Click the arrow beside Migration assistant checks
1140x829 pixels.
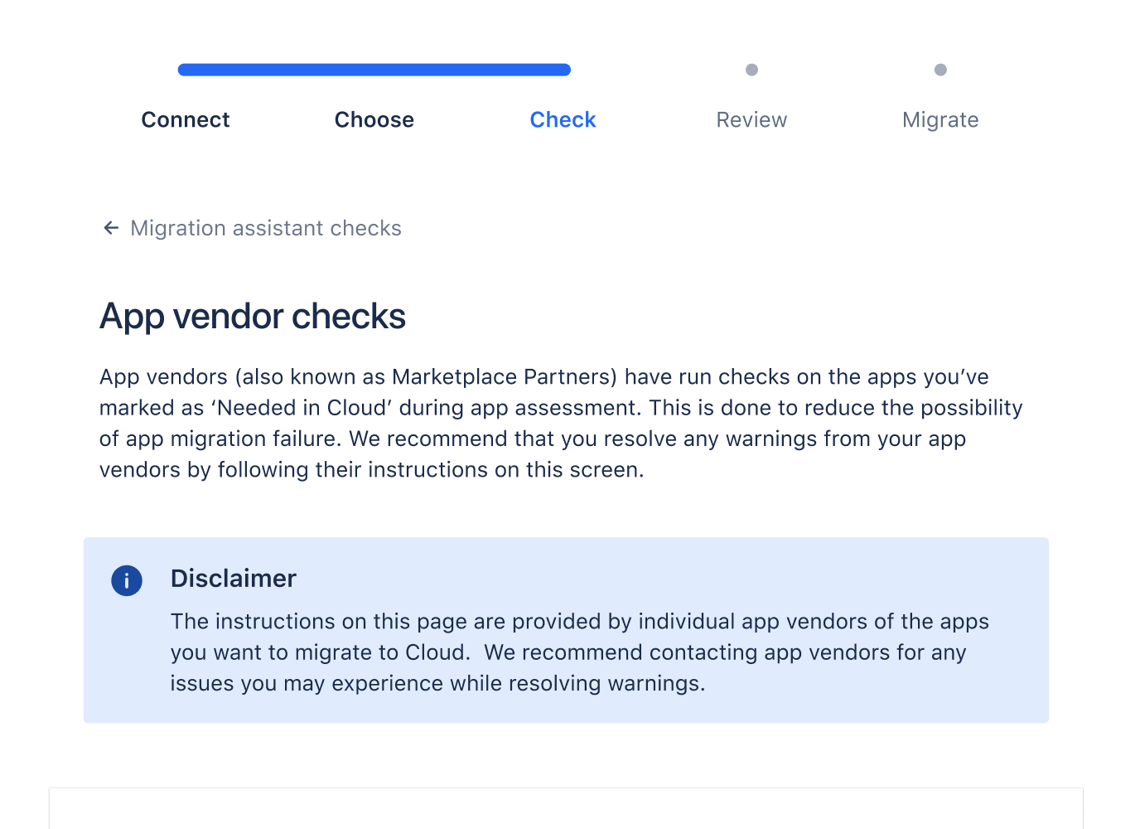(x=111, y=227)
